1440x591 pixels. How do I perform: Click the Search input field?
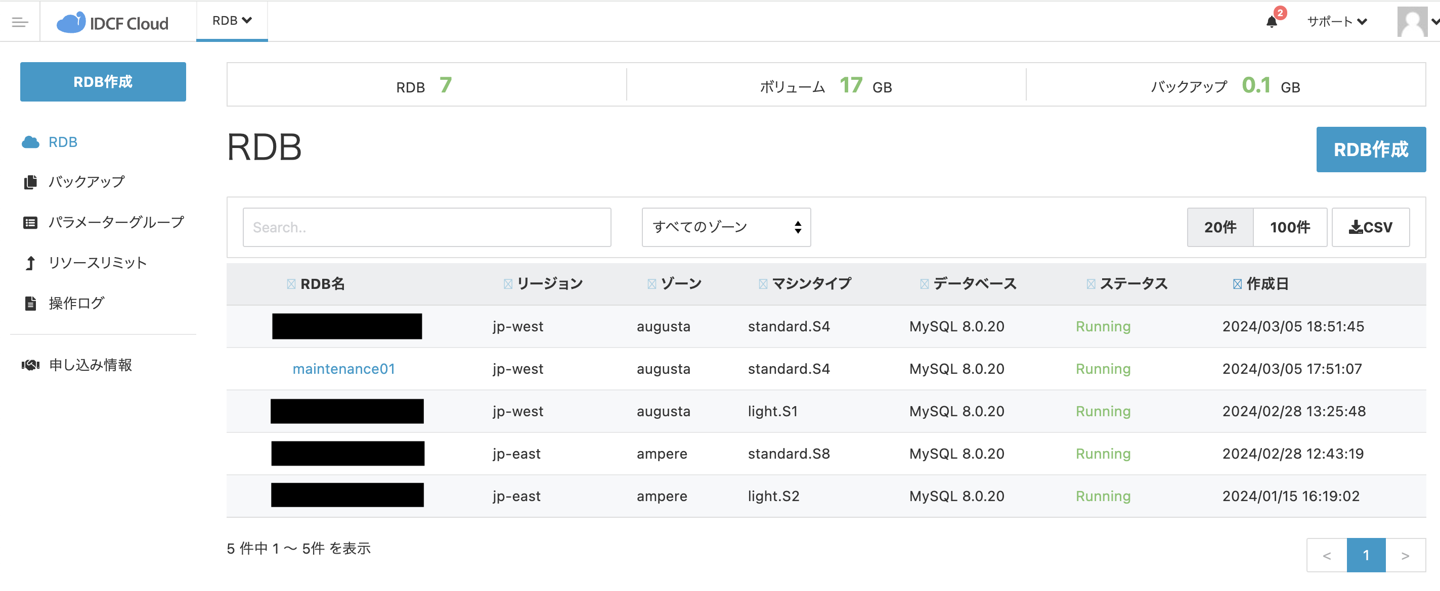pos(426,227)
